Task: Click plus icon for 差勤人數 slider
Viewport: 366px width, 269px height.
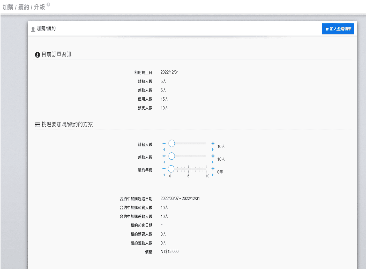Action: point(213,156)
